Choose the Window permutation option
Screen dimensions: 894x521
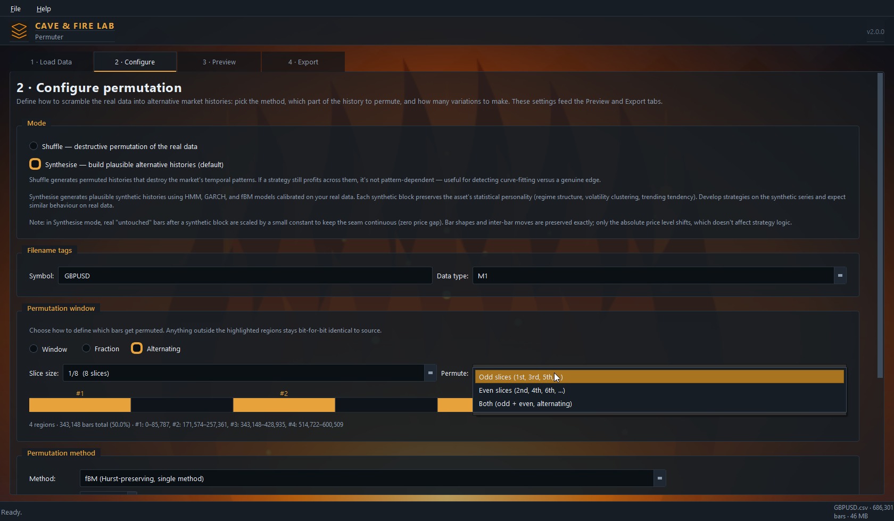34,349
